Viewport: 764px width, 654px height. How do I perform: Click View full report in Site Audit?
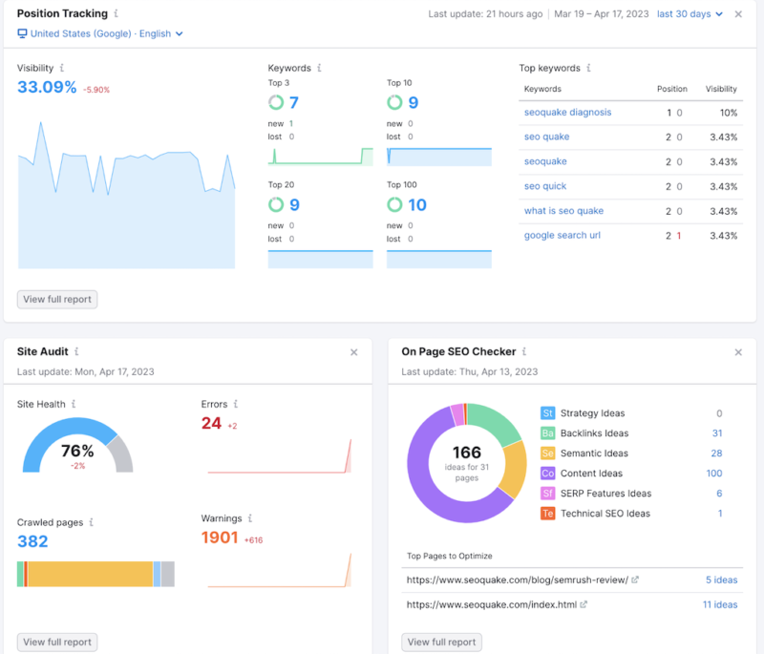[x=57, y=643]
